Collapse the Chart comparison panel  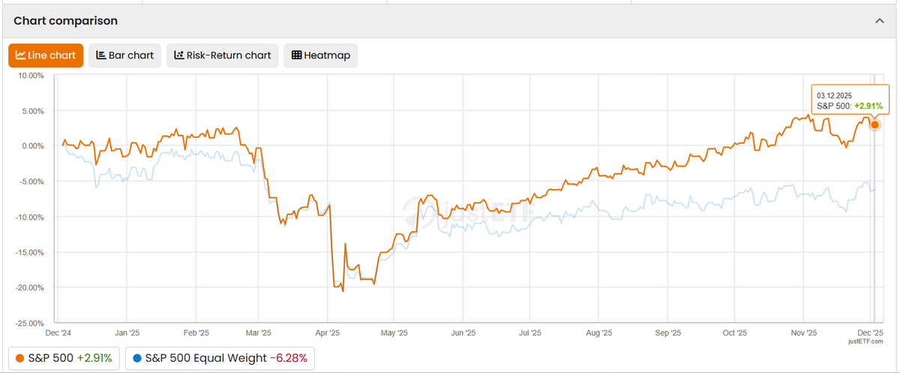pos(880,21)
